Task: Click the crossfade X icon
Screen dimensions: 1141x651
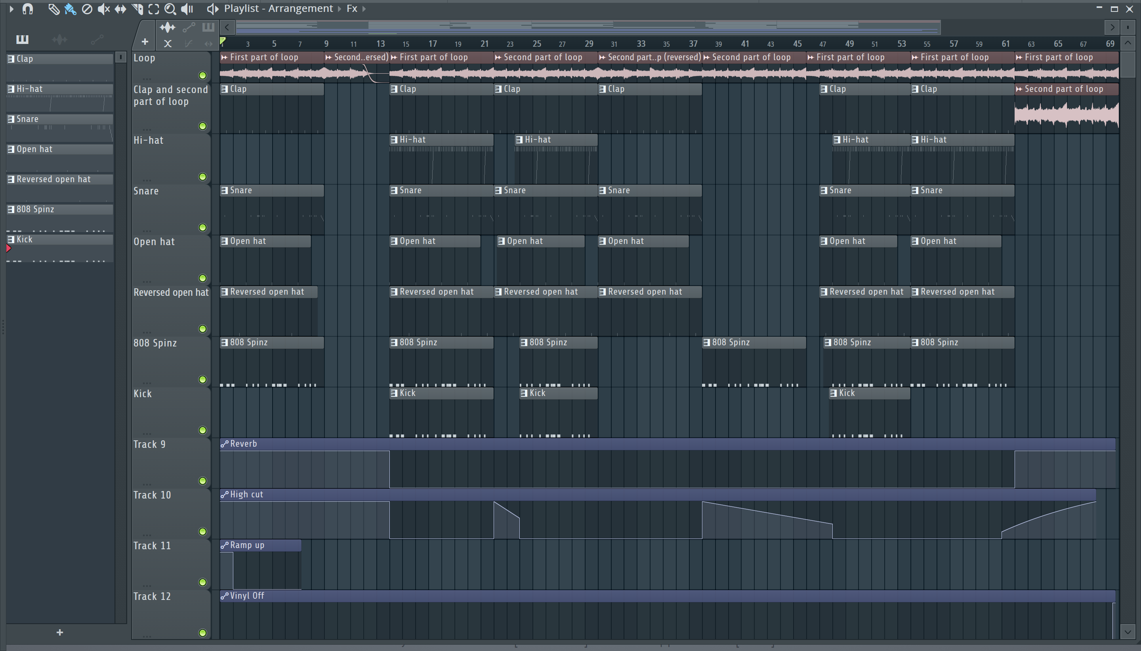Action: [x=168, y=44]
